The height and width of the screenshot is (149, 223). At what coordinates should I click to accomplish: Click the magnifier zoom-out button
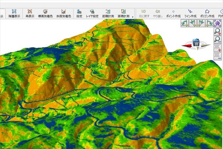coord(217,40)
